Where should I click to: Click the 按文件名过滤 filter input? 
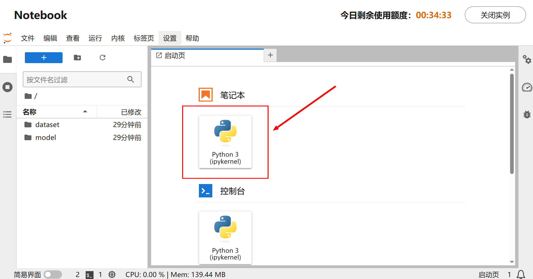pos(82,79)
